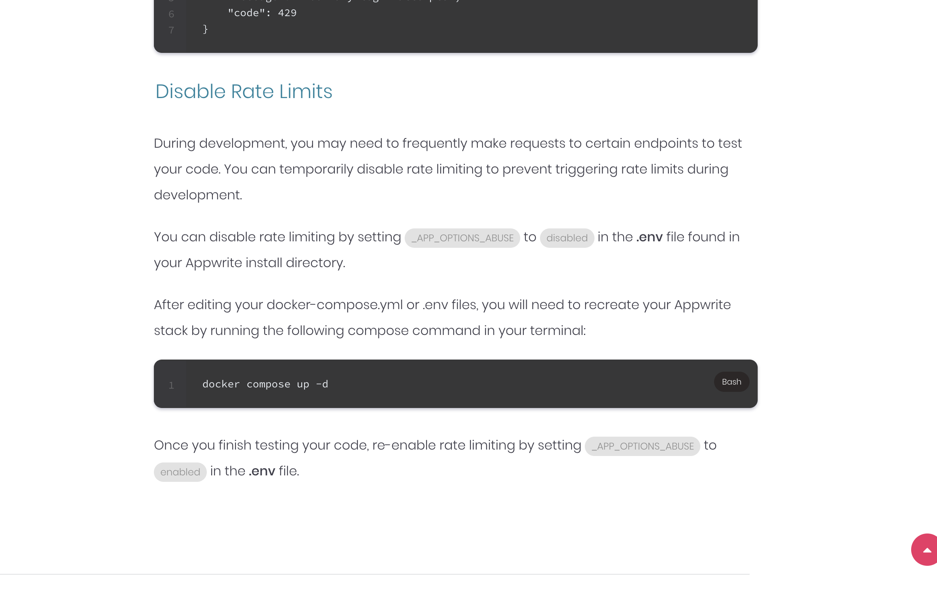Click _APP_OPTIONS_ABUSE before 'to disabled'
Image resolution: width=937 pixels, height=590 pixels.
click(462, 238)
